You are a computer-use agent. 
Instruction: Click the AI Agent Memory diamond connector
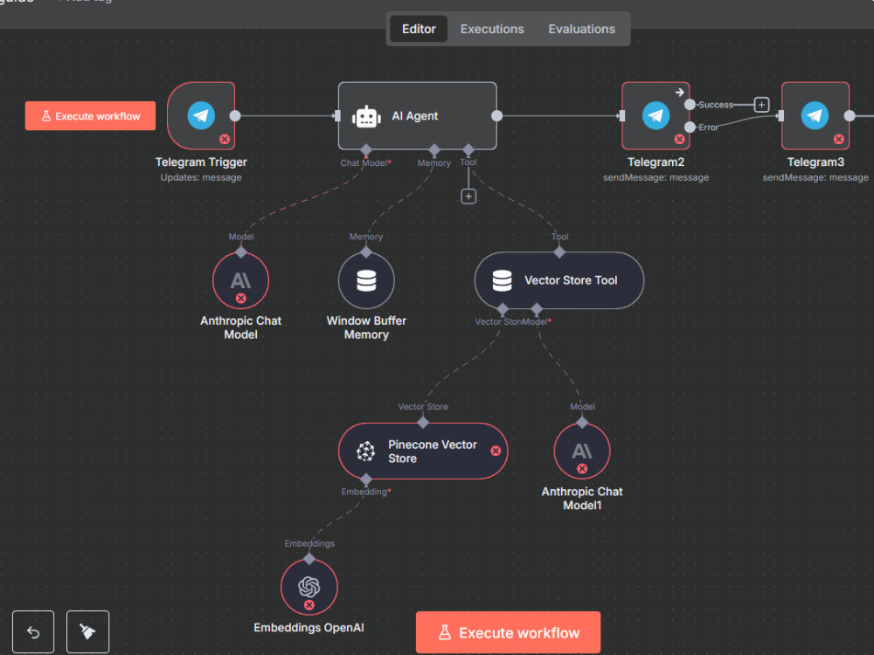[434, 150]
